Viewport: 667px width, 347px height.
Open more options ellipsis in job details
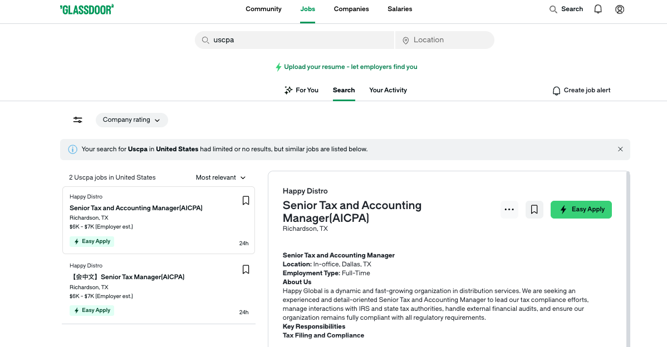pos(509,210)
